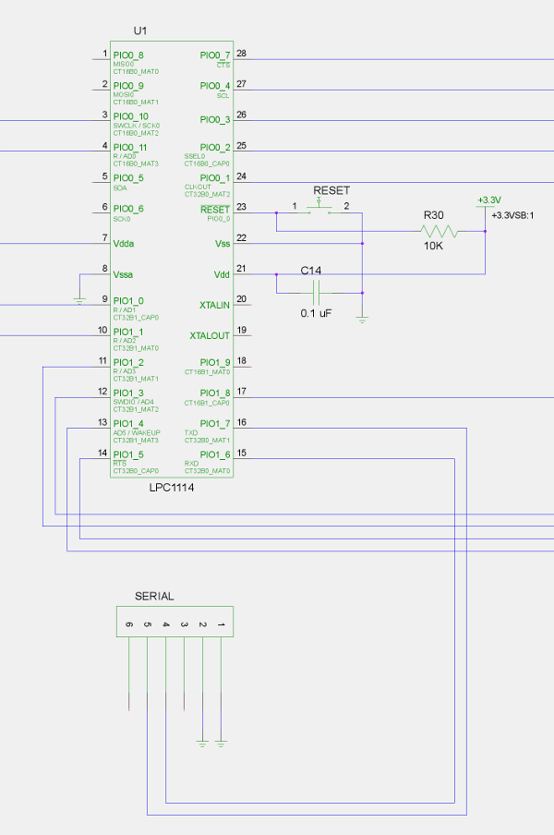554x835 pixels.
Task: Click pin 4 inside SERIAL connector
Action: click(x=166, y=624)
